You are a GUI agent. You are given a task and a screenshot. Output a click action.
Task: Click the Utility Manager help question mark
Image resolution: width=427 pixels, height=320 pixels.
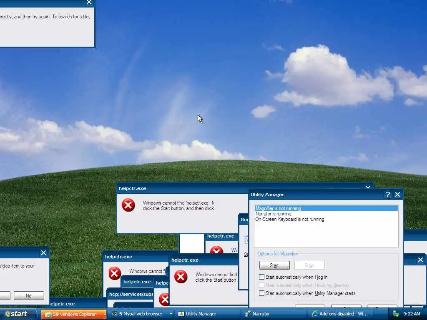pos(388,195)
